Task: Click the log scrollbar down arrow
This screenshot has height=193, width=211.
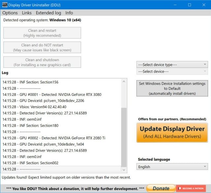Action: click(124, 170)
